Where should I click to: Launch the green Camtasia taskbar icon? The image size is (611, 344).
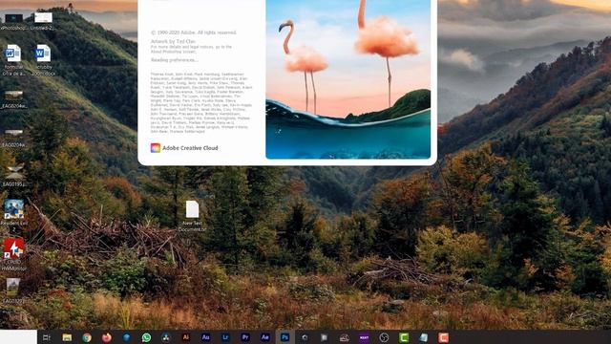click(x=404, y=337)
